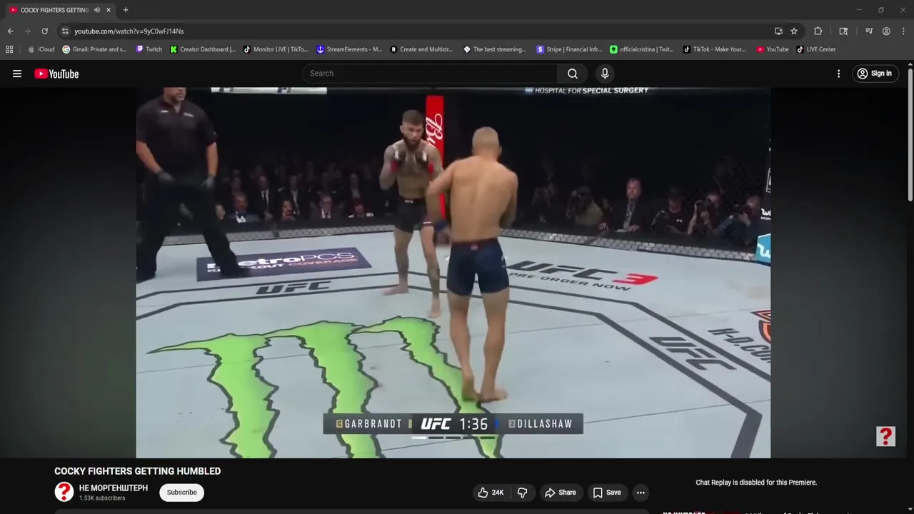Reload the YouTube page
This screenshot has height=514, width=914.
pyautogui.click(x=44, y=31)
